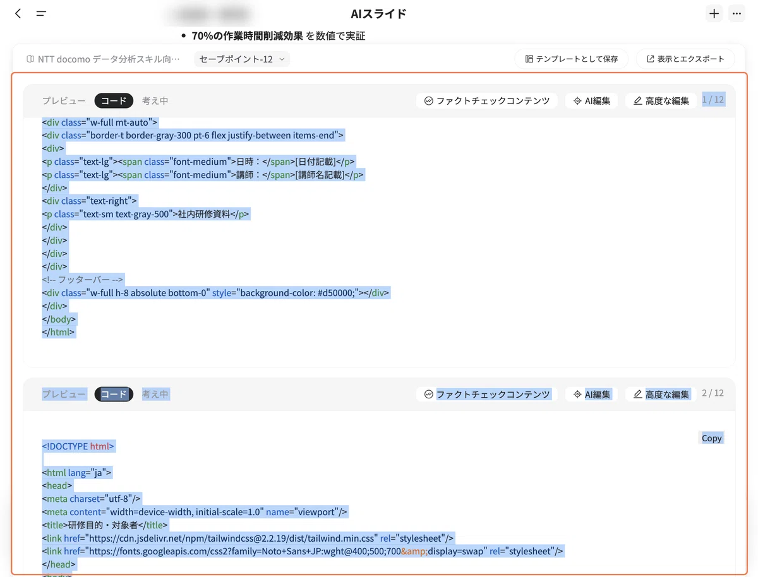Click the 70%の作業時間削減効果 bullet text
Image resolution: width=758 pixels, height=577 pixels.
coord(248,36)
